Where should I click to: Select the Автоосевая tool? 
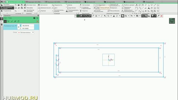(85, 5)
